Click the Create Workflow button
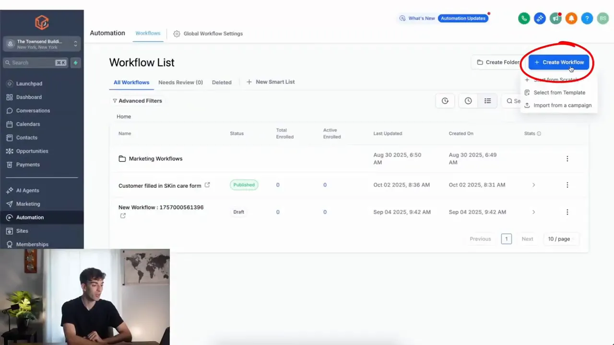Image resolution: width=614 pixels, height=345 pixels. (x=558, y=62)
